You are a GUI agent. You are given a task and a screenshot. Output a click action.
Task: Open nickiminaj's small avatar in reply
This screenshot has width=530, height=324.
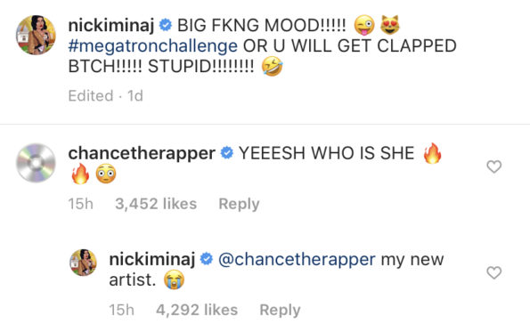[x=83, y=263]
